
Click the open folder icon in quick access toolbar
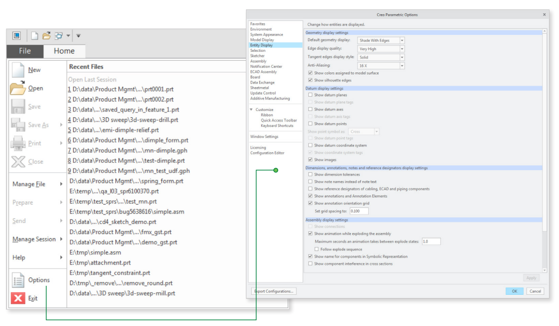click(x=47, y=35)
